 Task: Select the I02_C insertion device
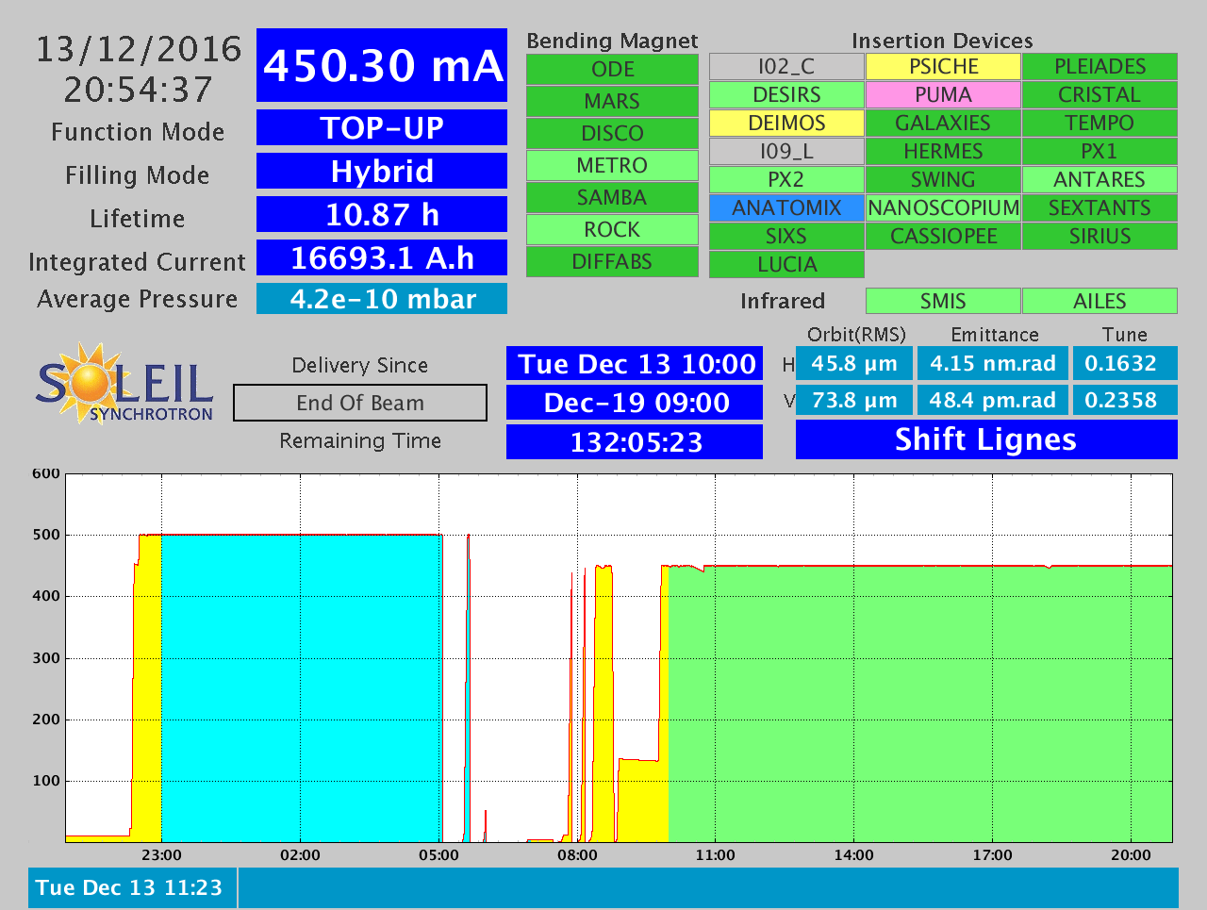pos(786,66)
